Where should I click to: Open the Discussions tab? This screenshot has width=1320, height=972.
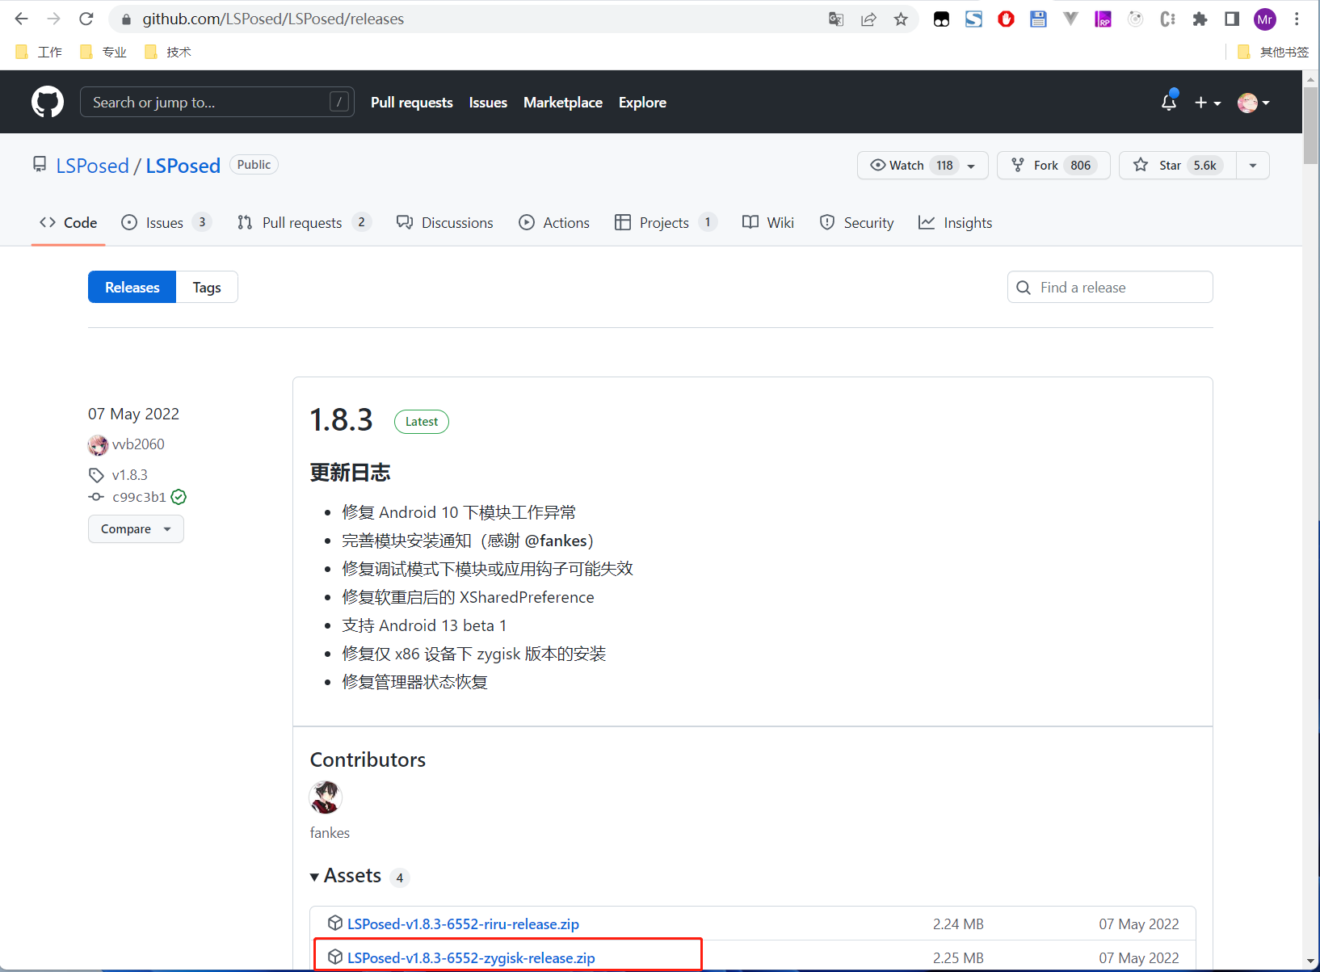click(x=444, y=222)
